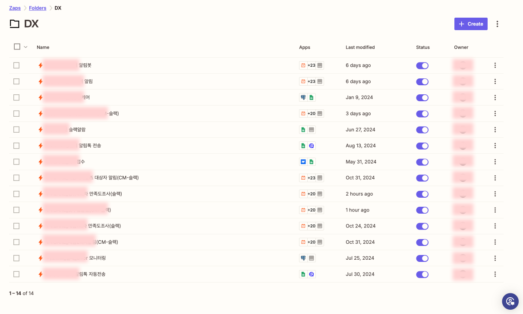Expand the bulk selection dropdown arrow
Image resolution: width=523 pixels, height=314 pixels.
pos(25,47)
